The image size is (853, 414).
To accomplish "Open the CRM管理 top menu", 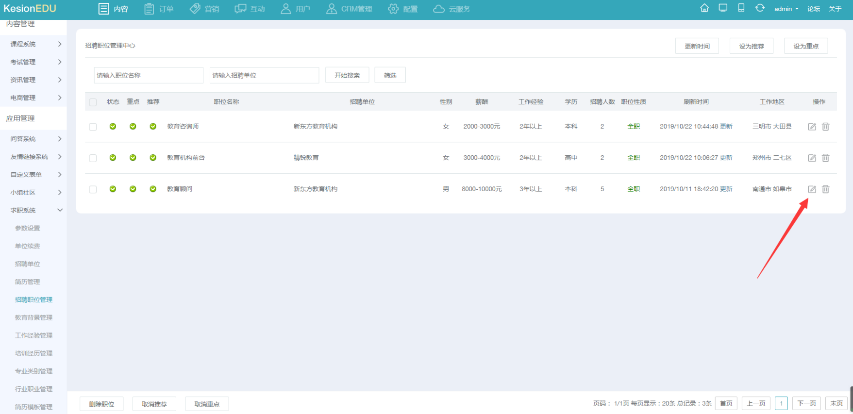I will point(350,9).
